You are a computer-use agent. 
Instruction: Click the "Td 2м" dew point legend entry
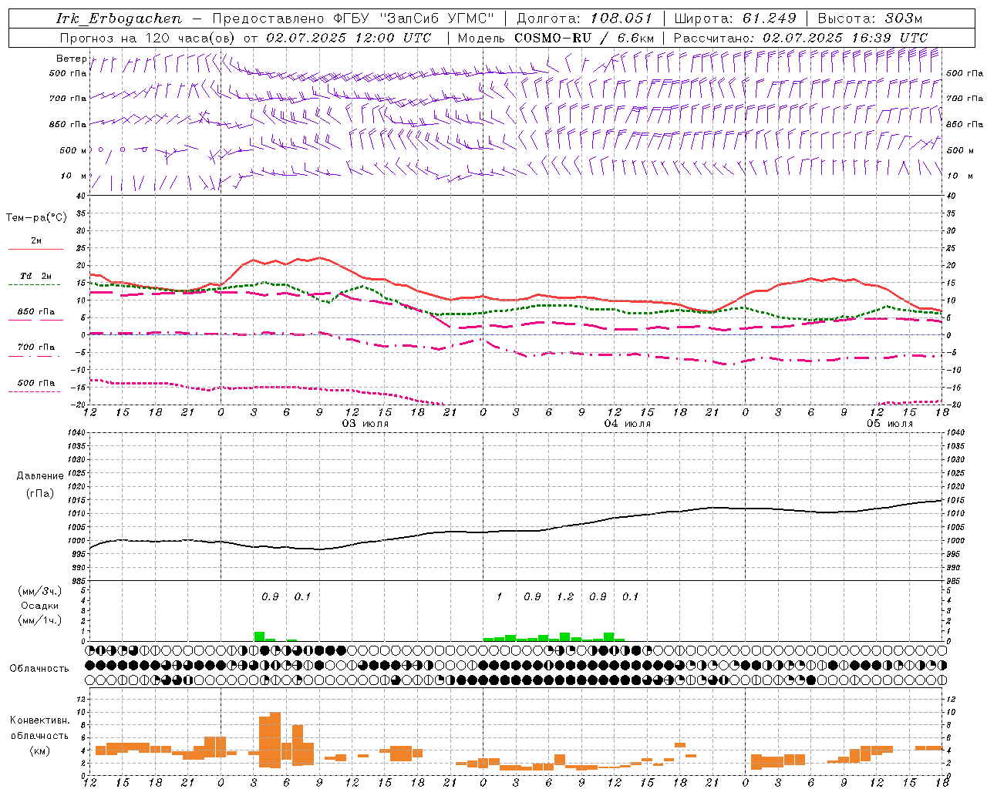36,276
